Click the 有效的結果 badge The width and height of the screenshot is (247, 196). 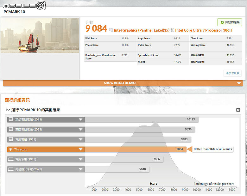[x=230, y=22]
